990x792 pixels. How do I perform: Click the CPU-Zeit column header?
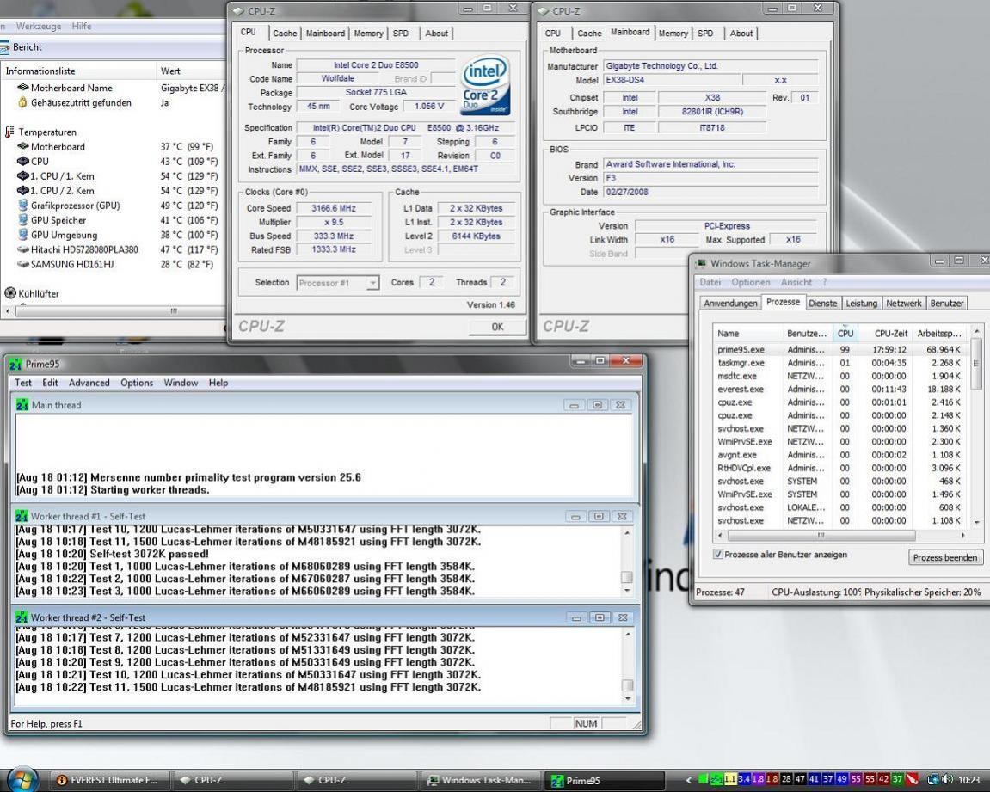point(886,333)
